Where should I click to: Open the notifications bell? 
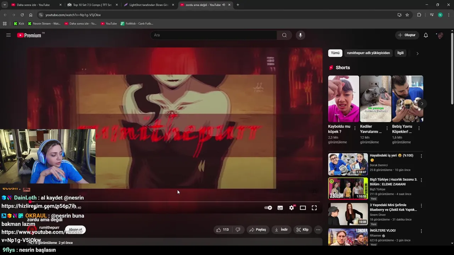click(x=426, y=35)
